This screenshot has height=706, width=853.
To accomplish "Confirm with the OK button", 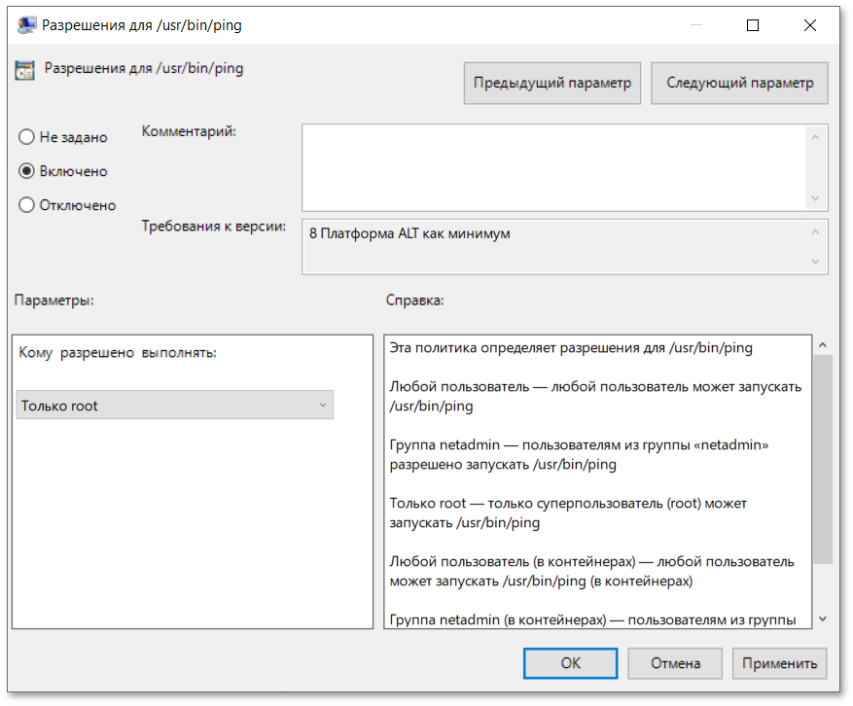I will (x=570, y=663).
